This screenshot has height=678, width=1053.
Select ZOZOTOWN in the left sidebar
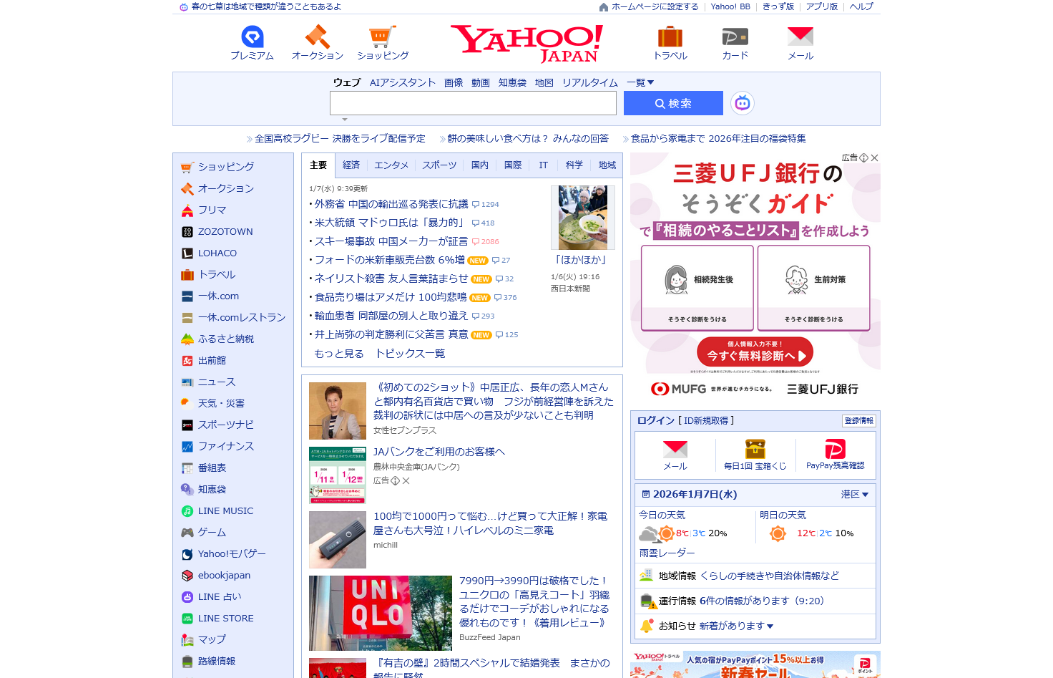point(225,232)
